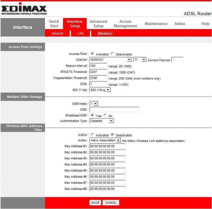Click the gray Interface sidebar heading
This screenshot has width=212, height=209.
click(23, 27)
